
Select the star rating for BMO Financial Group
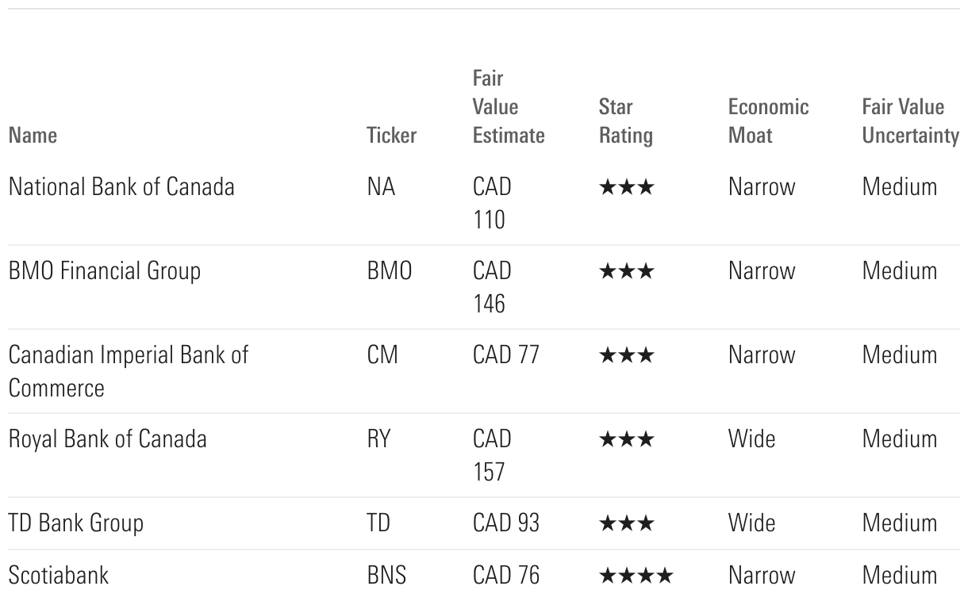(x=627, y=272)
